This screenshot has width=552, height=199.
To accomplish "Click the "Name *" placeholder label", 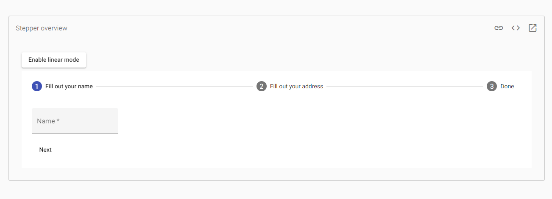I will tap(48, 121).
